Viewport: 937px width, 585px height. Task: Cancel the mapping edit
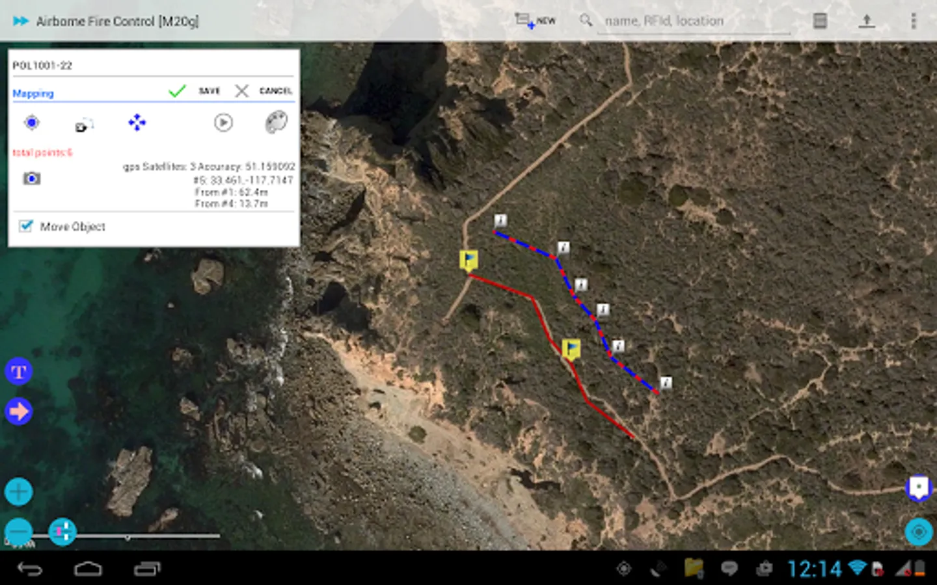pos(264,91)
